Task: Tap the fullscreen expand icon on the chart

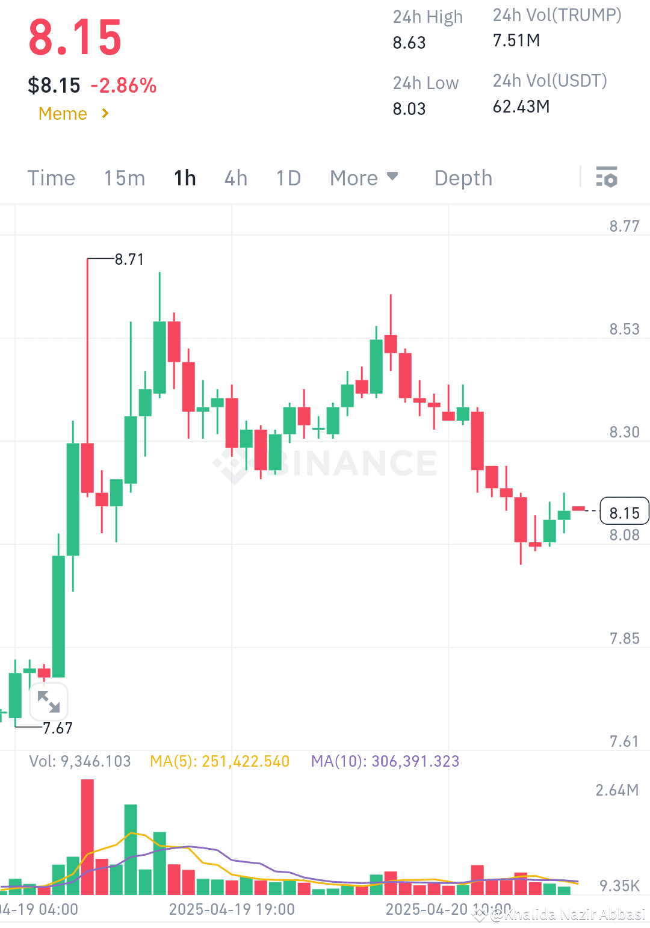Action: (48, 701)
